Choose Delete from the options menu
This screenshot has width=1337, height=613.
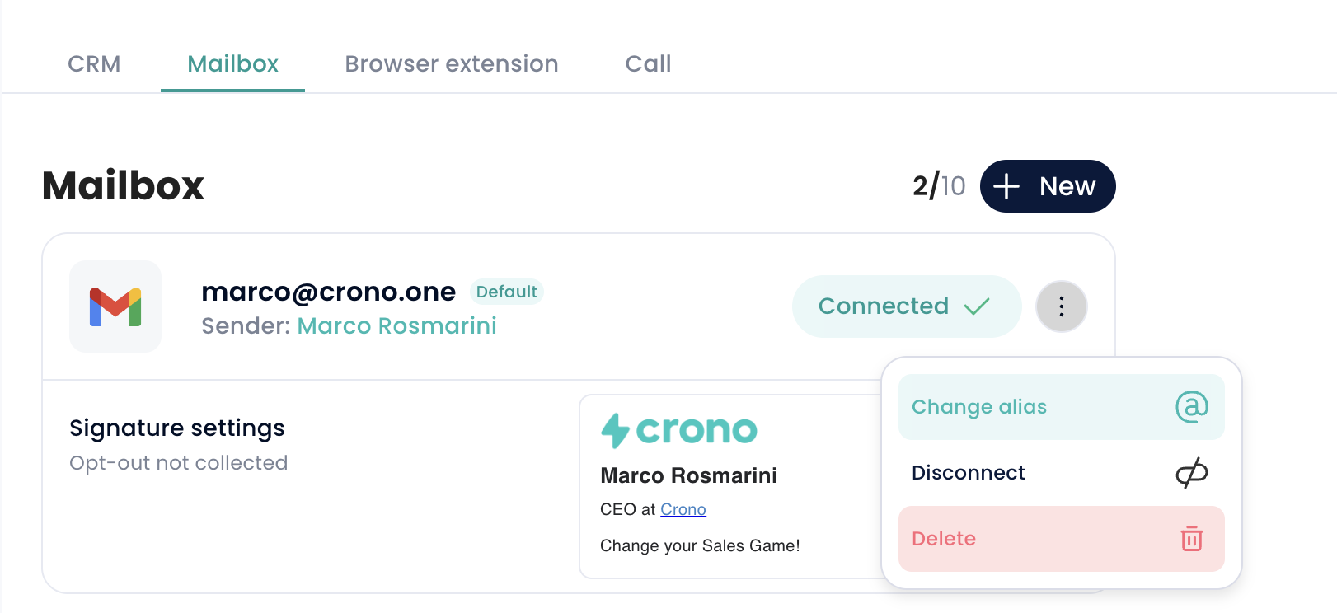(x=944, y=539)
